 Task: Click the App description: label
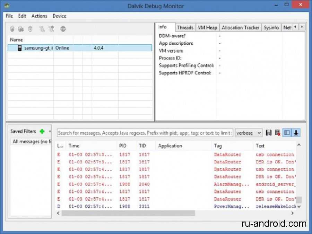point(176,43)
